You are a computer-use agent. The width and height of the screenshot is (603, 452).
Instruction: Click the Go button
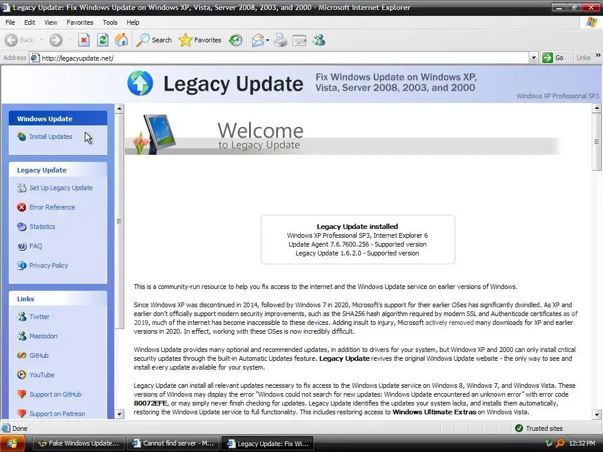tap(553, 58)
